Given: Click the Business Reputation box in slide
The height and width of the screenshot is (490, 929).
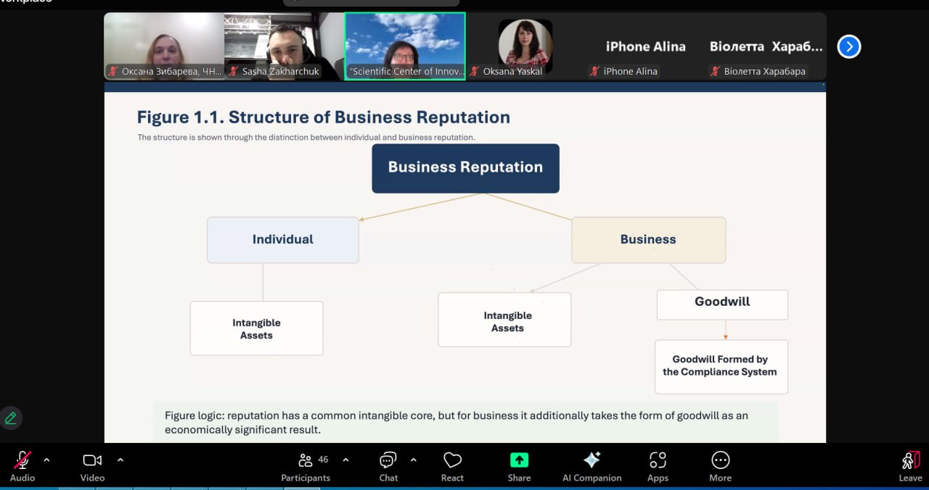Looking at the screenshot, I should click(465, 168).
